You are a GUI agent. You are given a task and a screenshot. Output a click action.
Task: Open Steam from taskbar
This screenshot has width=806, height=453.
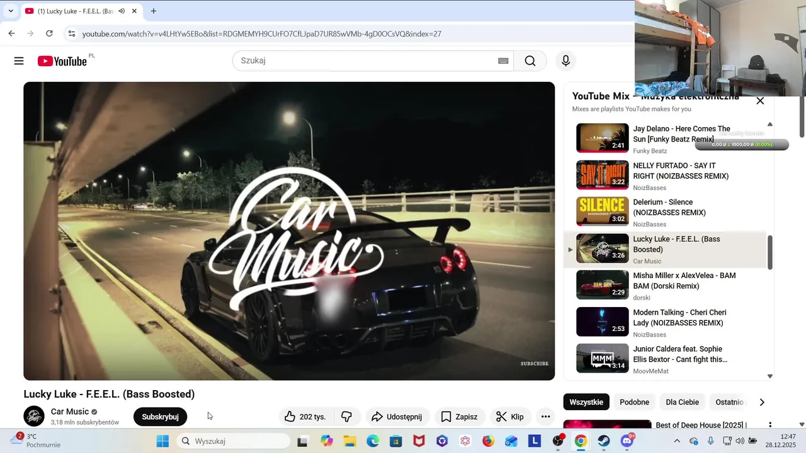[x=604, y=441]
